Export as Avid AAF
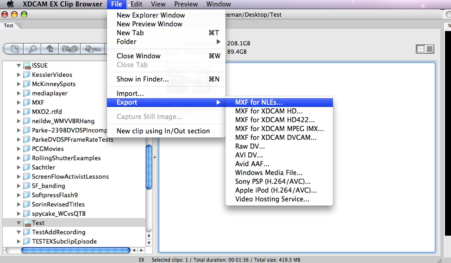 (x=279, y=164)
